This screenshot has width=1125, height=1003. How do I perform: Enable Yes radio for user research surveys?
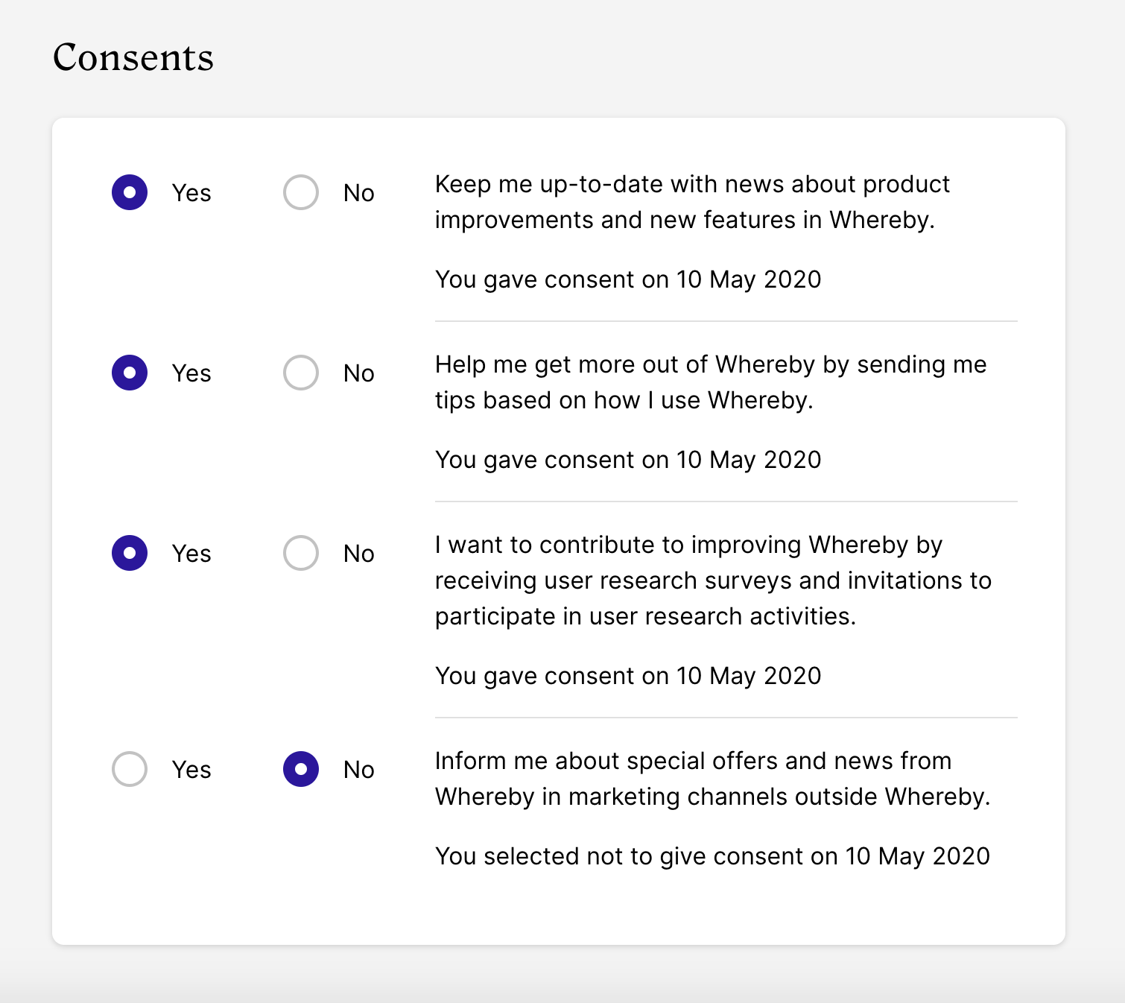(x=130, y=553)
